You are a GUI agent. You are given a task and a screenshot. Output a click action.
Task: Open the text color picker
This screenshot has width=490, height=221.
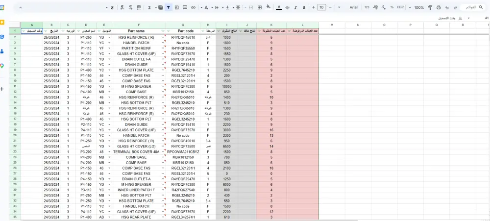coord(279,7)
